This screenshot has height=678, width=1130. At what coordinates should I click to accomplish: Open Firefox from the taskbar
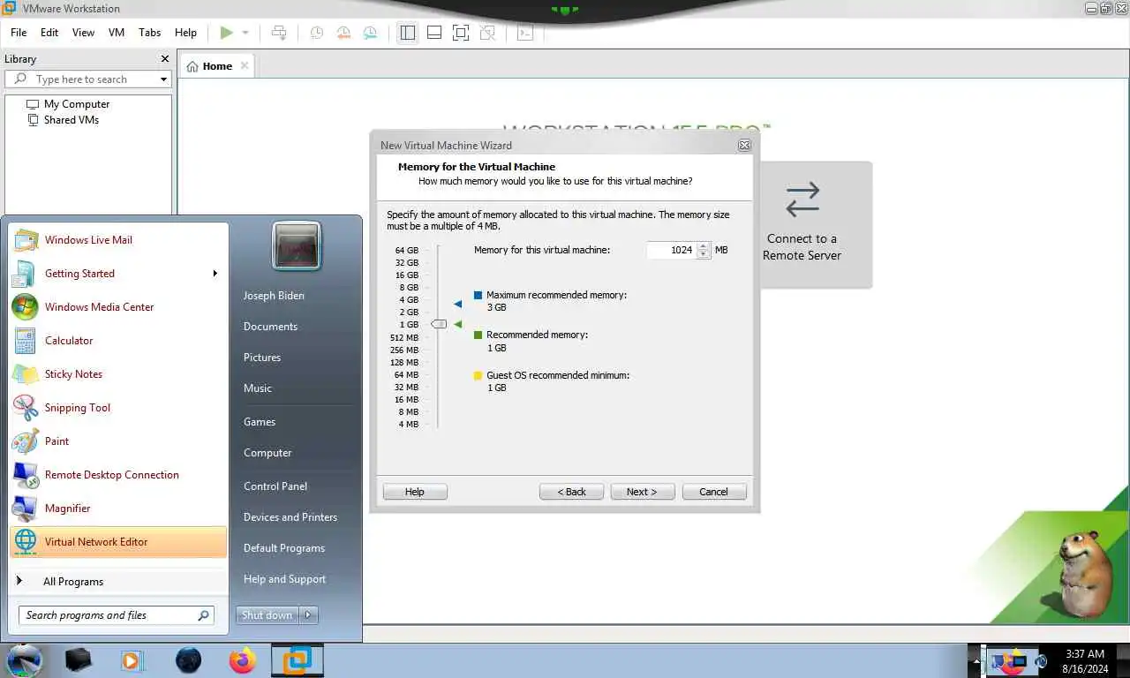(x=242, y=660)
